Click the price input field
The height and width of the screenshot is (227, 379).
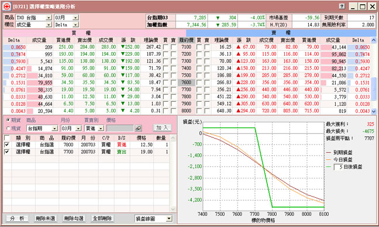pos(120,128)
